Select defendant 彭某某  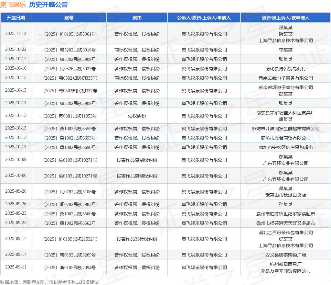coord(286,94)
